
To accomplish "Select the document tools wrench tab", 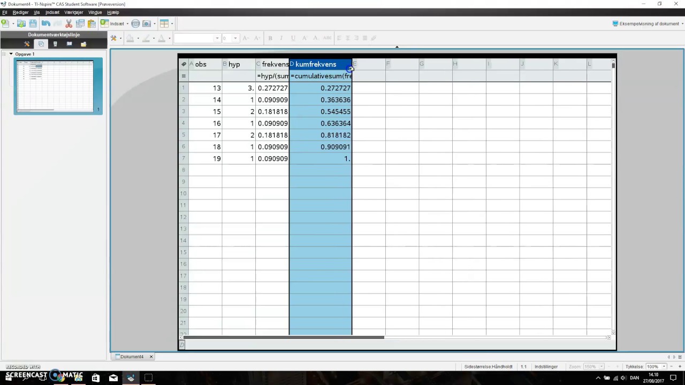I will [x=27, y=44].
